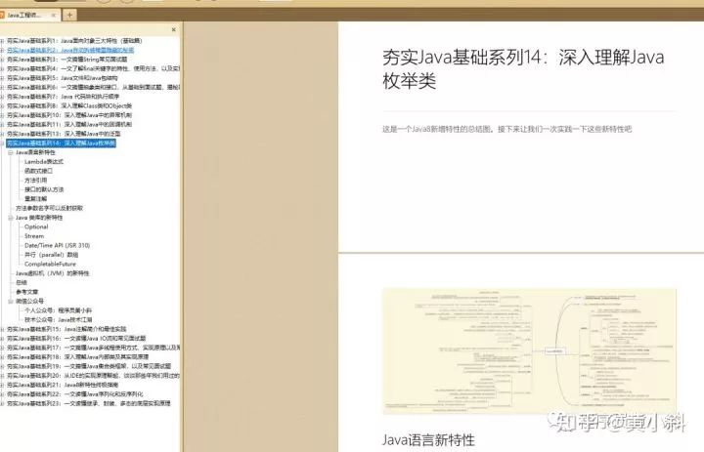Open bookmark 夯实Java基础系列17: Java多线程使用方式
This screenshot has height=452, width=704.
93,348
